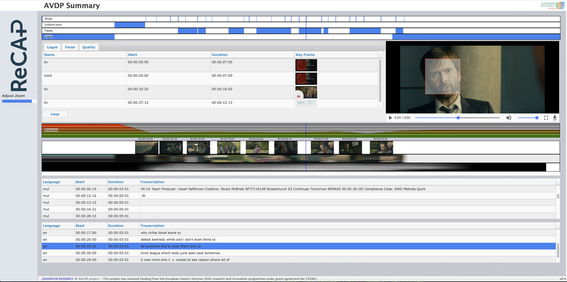Image resolution: width=567 pixels, height=282 pixels.
Task: Select the mul row starting at 00:00:12:16
Action: tap(299, 196)
